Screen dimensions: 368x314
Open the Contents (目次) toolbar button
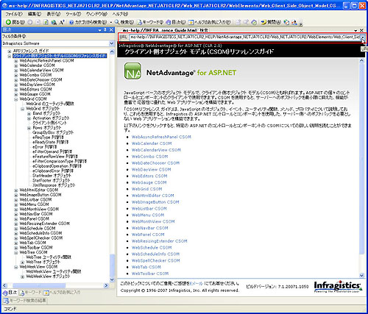pos(176,22)
